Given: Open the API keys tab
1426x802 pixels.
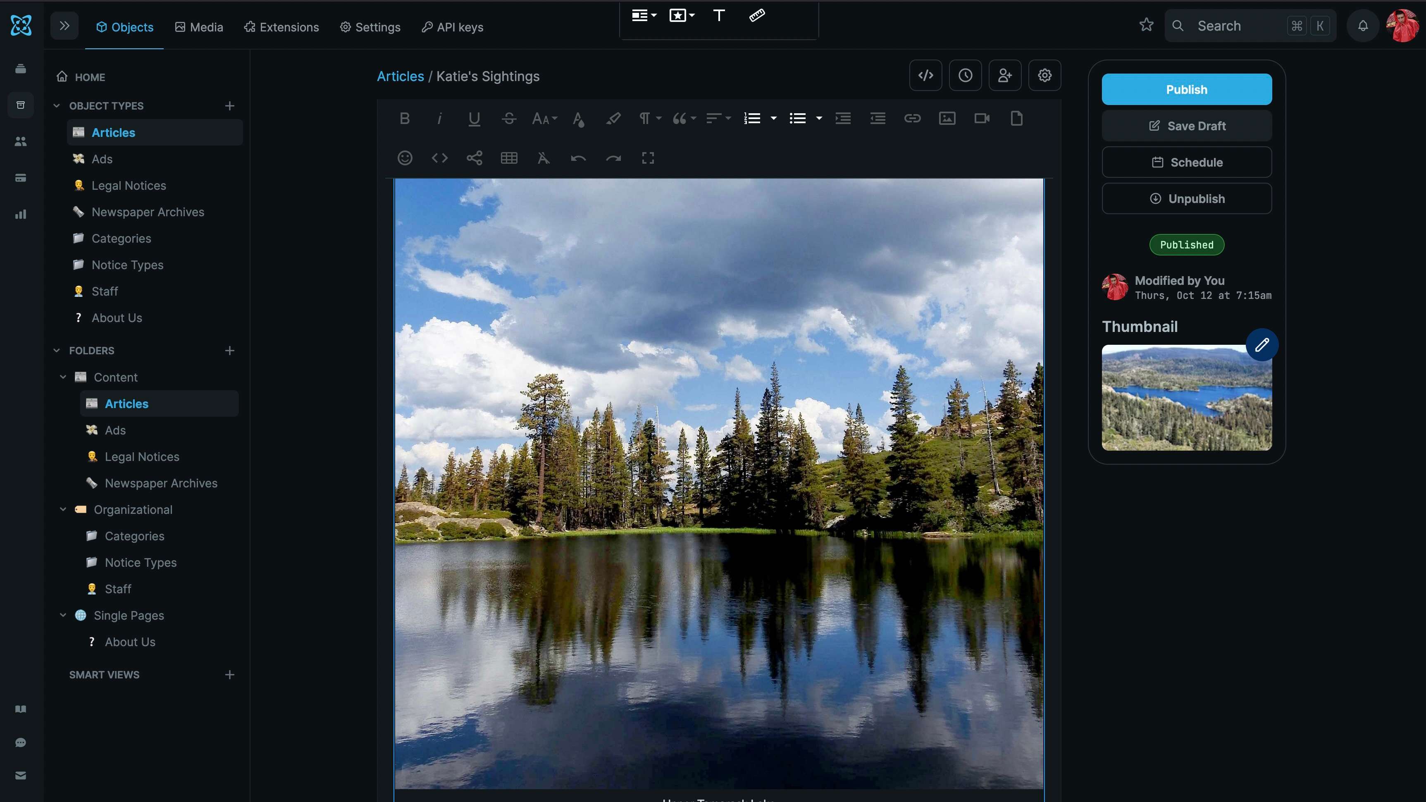Looking at the screenshot, I should [452, 27].
